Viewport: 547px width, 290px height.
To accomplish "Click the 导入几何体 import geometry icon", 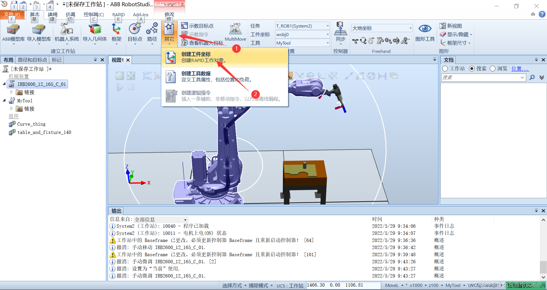I will (95, 29).
